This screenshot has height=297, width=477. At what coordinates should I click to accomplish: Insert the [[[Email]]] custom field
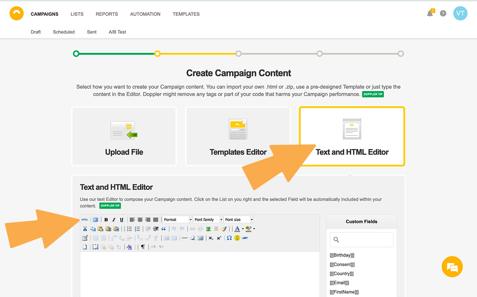339,283
